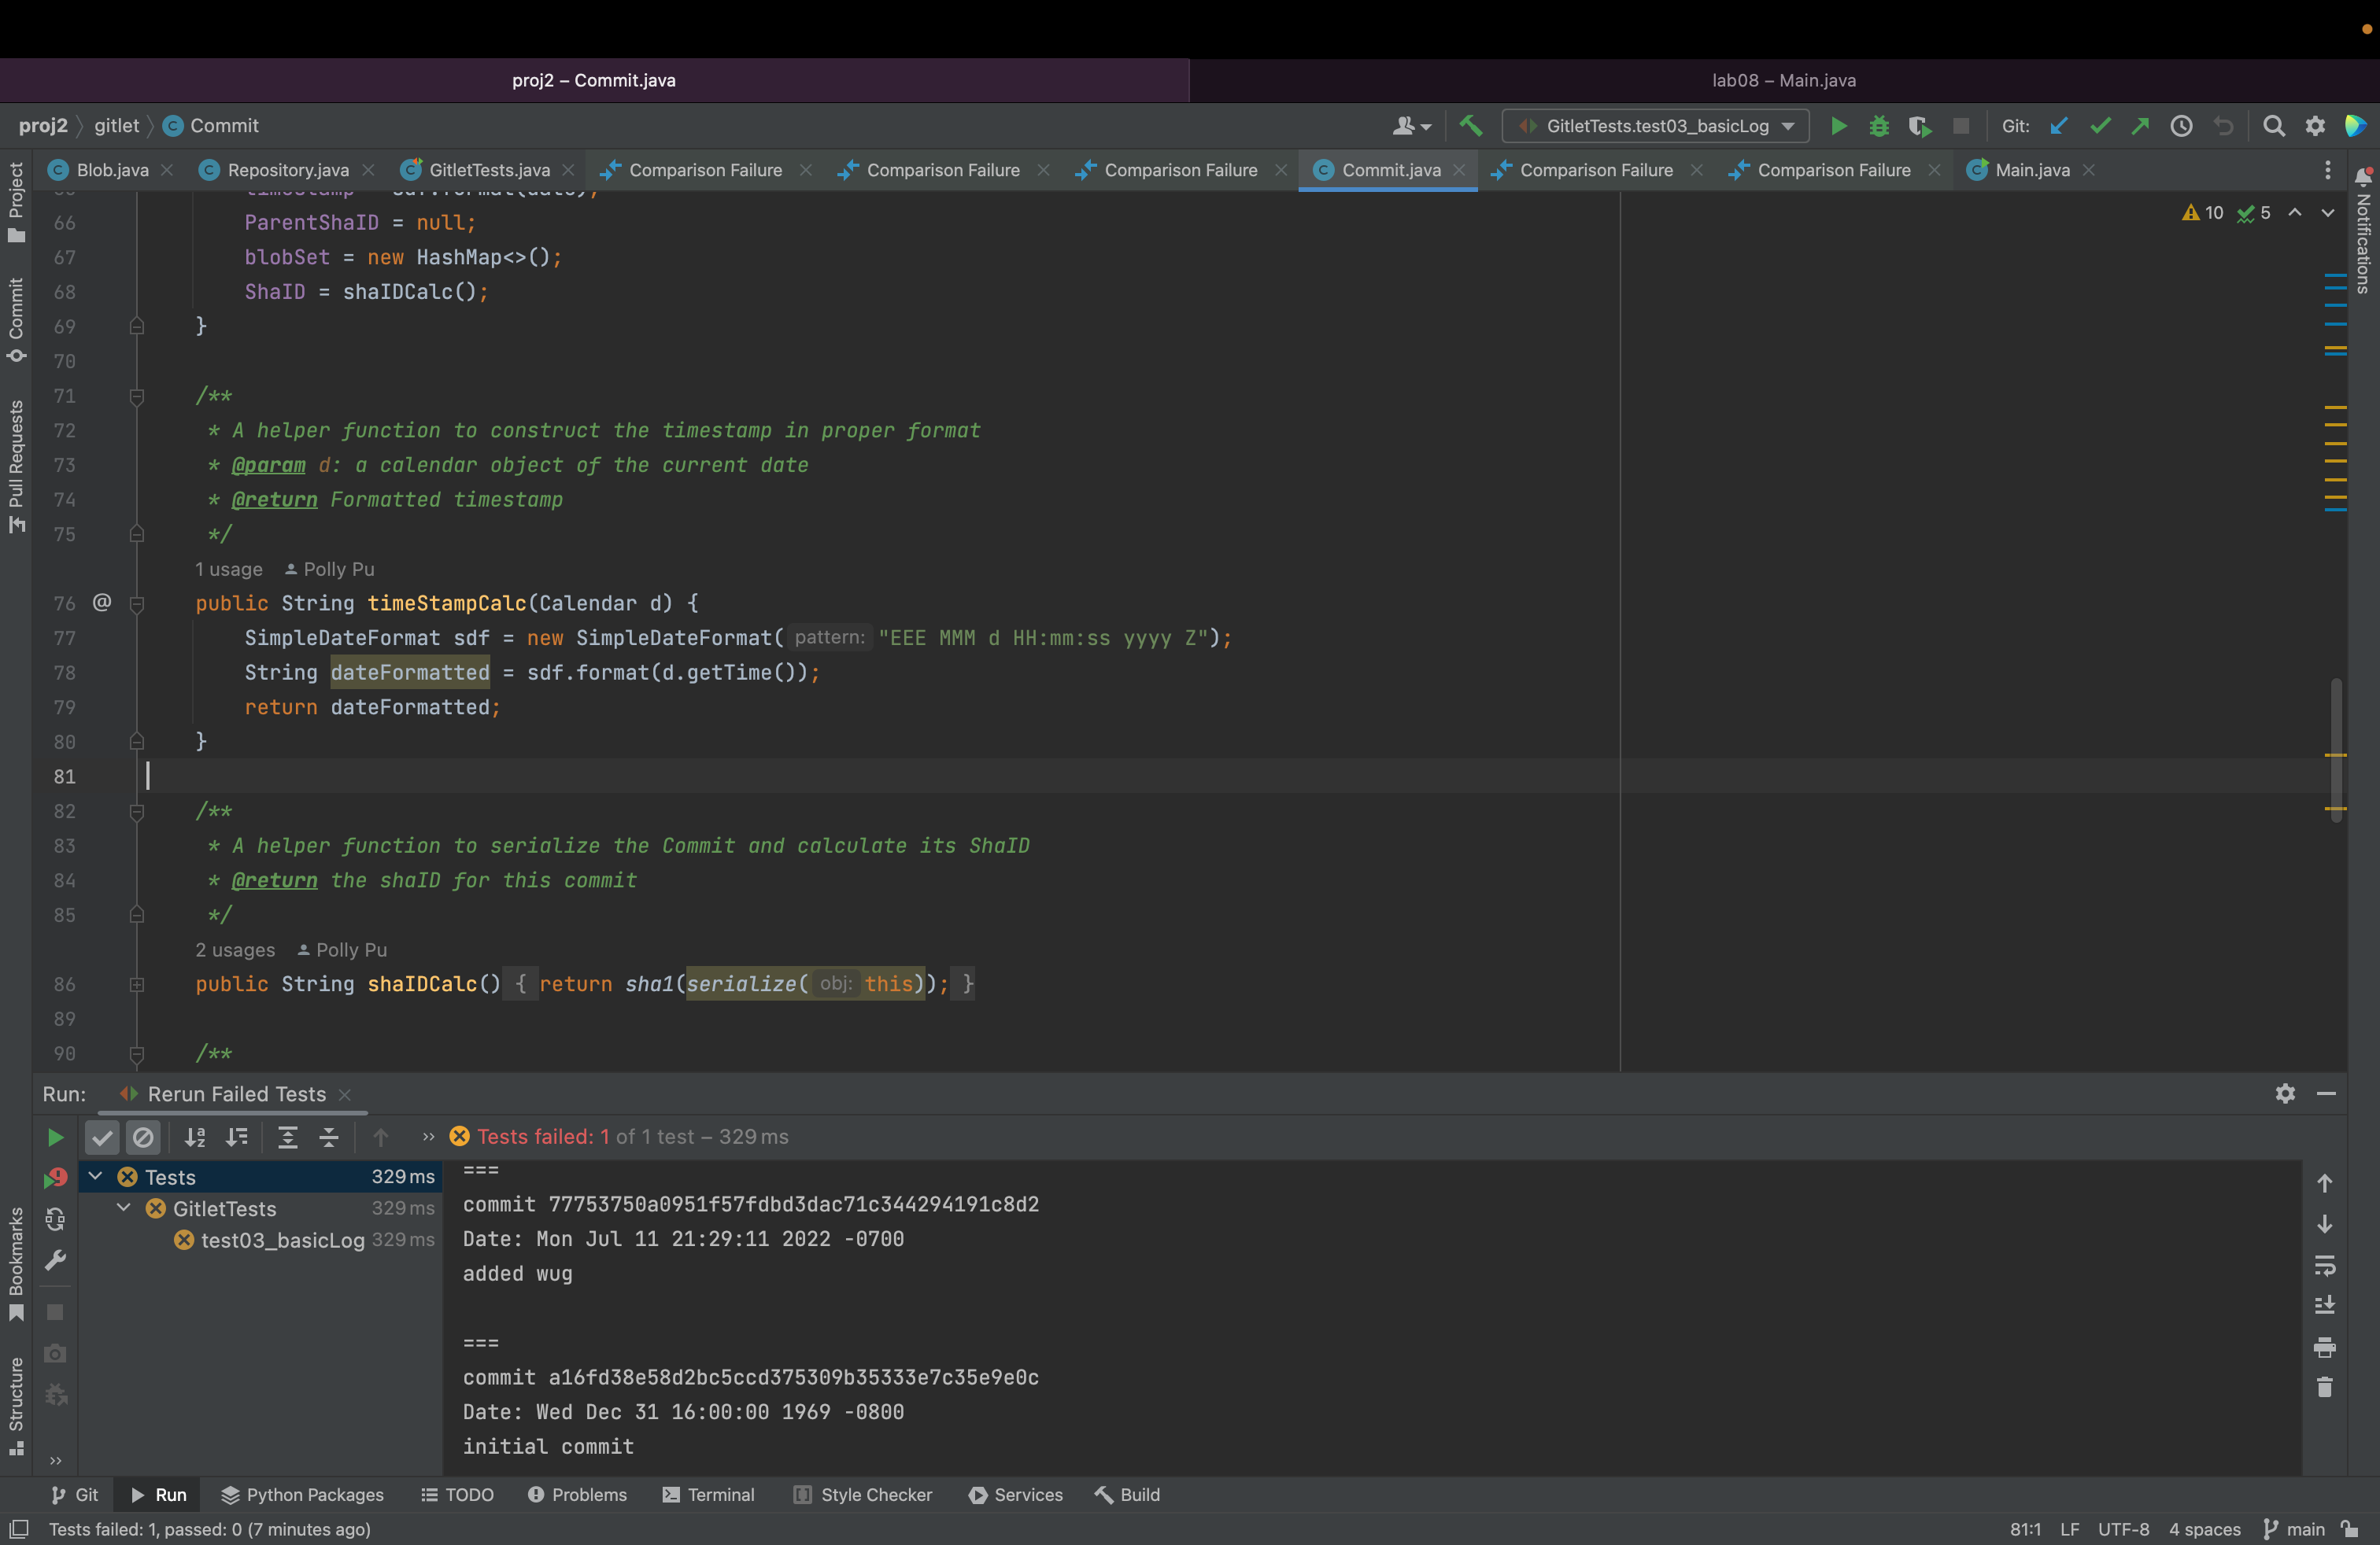Switch to Repository.java editor tab

point(287,170)
